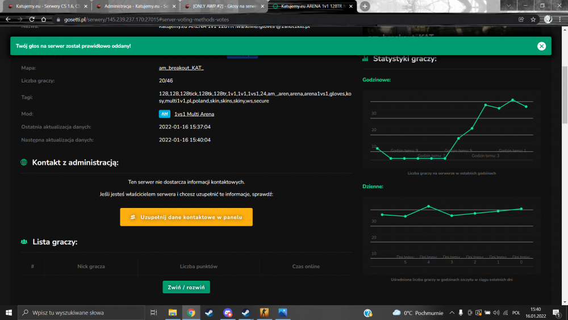
Task: Open the am_breakout_KAT_ map link
Action: point(181,68)
